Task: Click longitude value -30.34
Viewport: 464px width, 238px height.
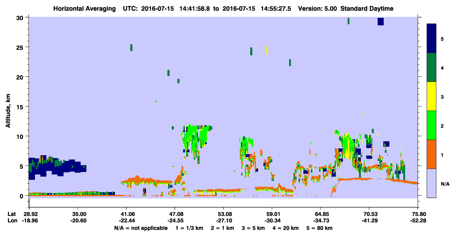Action: 272,221
